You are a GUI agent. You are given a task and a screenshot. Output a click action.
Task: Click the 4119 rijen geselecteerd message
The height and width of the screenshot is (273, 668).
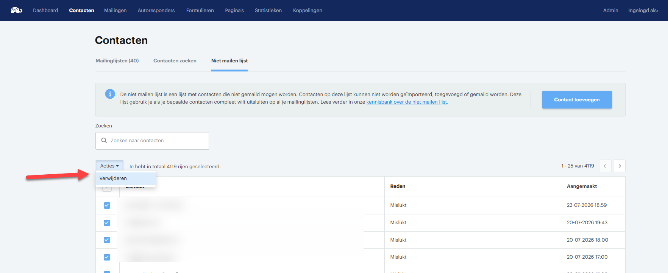[x=175, y=166]
